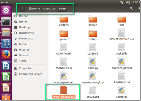Image resolution: width=141 pixels, height=101 pixels.
Task: Open LibreOffice Writer from dock
Action: 6,65
